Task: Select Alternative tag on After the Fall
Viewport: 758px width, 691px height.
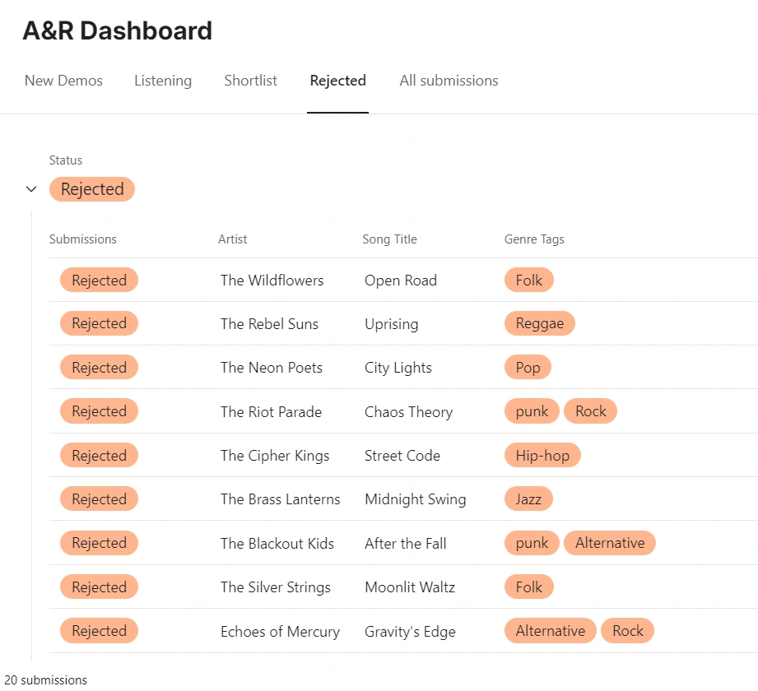Action: click(609, 543)
